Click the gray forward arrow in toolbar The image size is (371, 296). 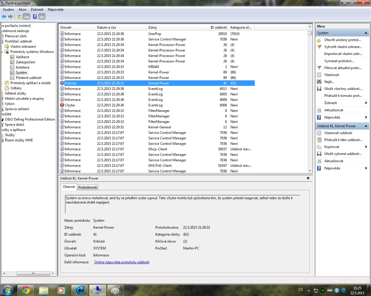pyautogui.click(x=10, y=17)
